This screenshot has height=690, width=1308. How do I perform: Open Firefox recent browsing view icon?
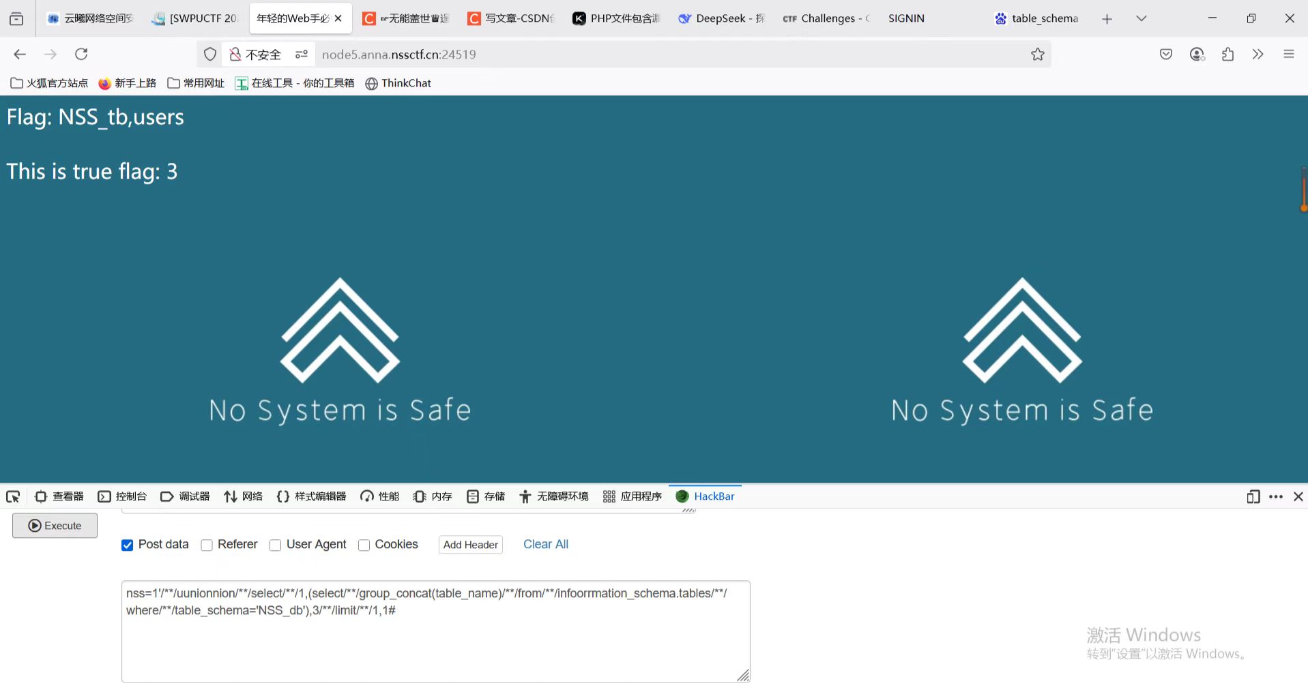coord(16,18)
